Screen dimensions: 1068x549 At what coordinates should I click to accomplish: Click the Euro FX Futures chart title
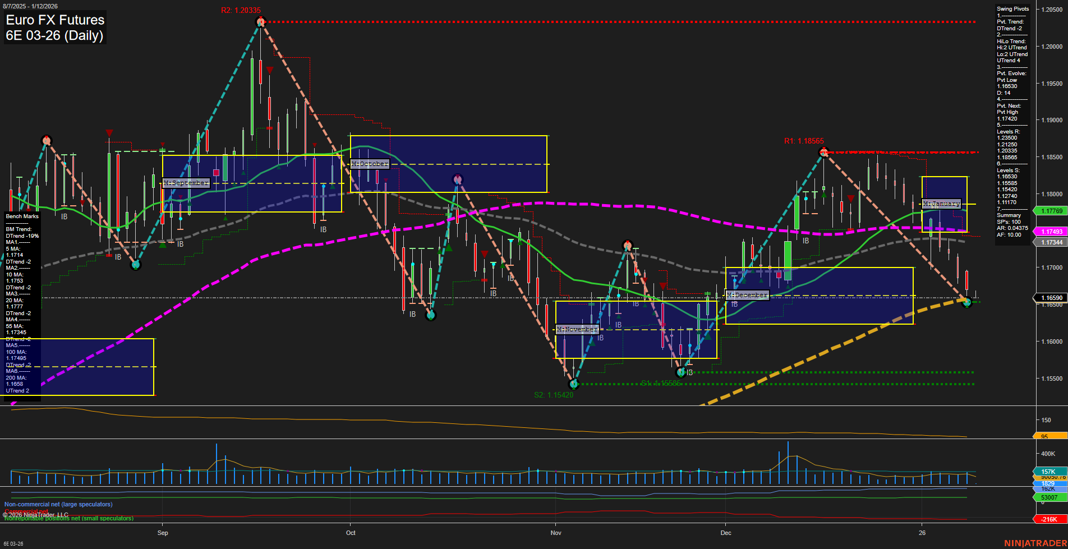54,20
